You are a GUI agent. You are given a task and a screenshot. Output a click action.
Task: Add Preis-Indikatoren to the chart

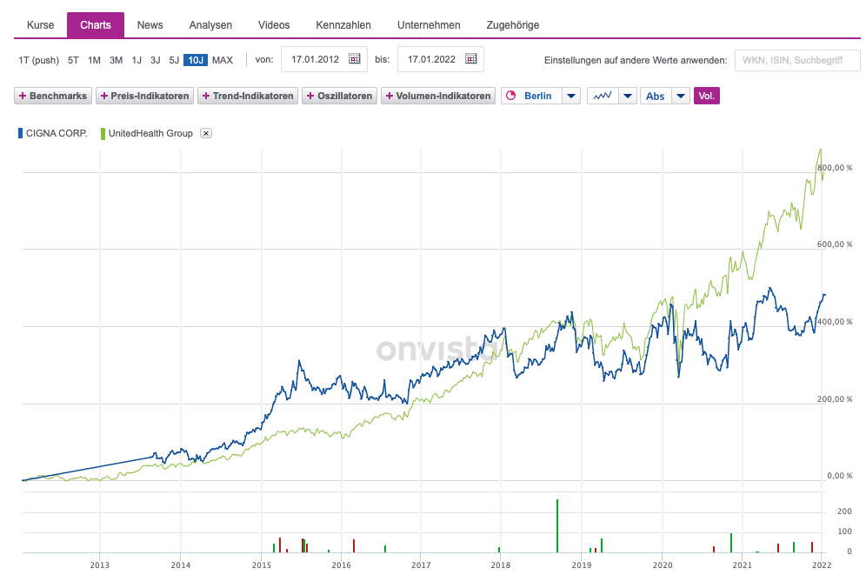[144, 96]
